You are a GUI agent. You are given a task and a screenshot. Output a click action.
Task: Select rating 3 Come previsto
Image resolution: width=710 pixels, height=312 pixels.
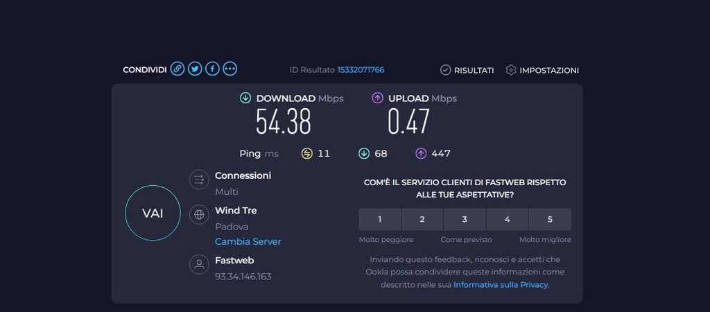(x=465, y=219)
